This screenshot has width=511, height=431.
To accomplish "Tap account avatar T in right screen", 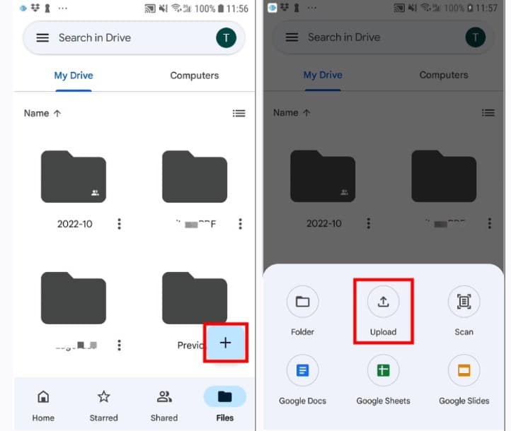I will (x=476, y=37).
